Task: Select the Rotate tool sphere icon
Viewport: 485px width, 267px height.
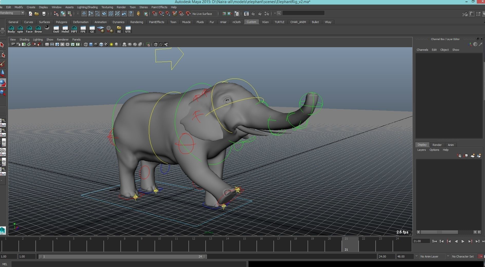Action: [x=3, y=83]
